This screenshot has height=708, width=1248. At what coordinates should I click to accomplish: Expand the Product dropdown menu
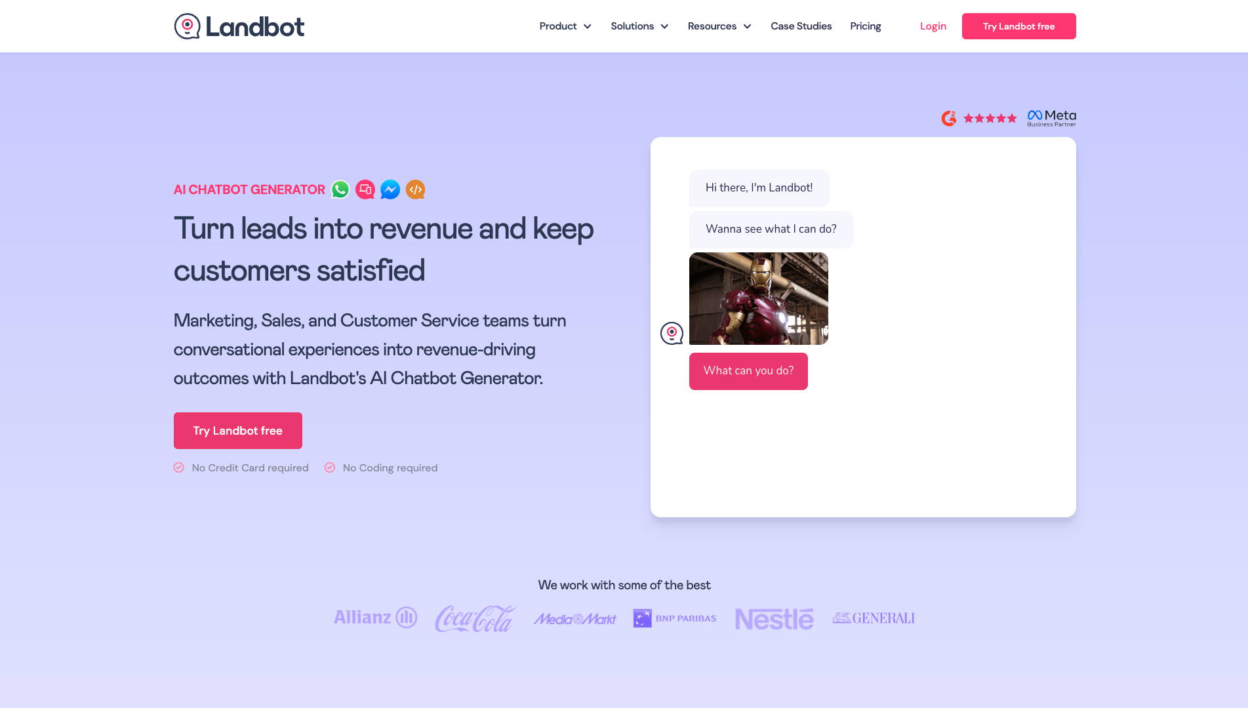click(565, 26)
